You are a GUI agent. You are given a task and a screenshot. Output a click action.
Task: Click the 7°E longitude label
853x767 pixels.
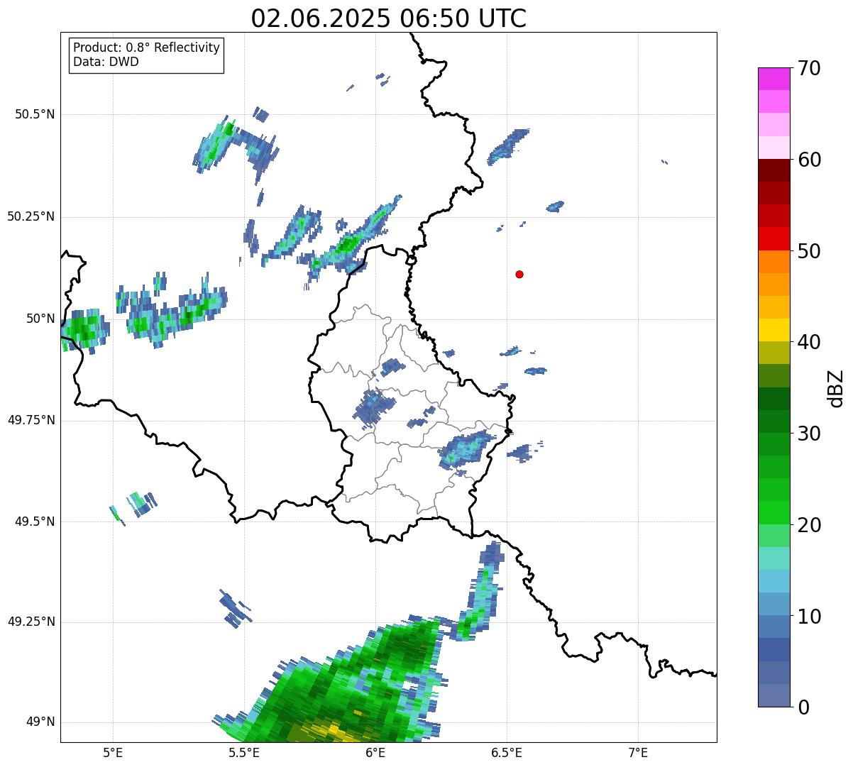(638, 752)
